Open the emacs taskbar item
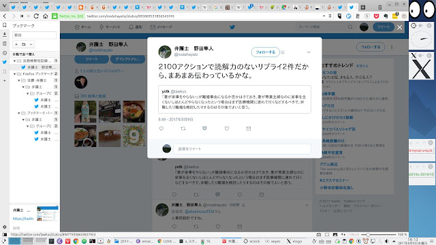Screen dimensions: 436x245 144,242
